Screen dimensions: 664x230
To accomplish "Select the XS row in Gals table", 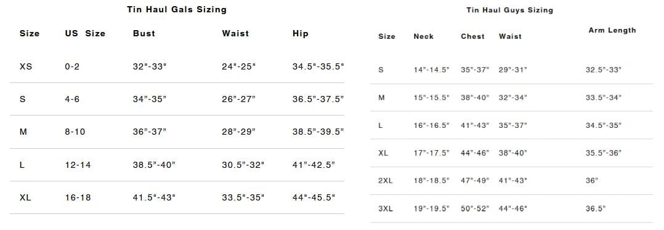I will point(177,66).
